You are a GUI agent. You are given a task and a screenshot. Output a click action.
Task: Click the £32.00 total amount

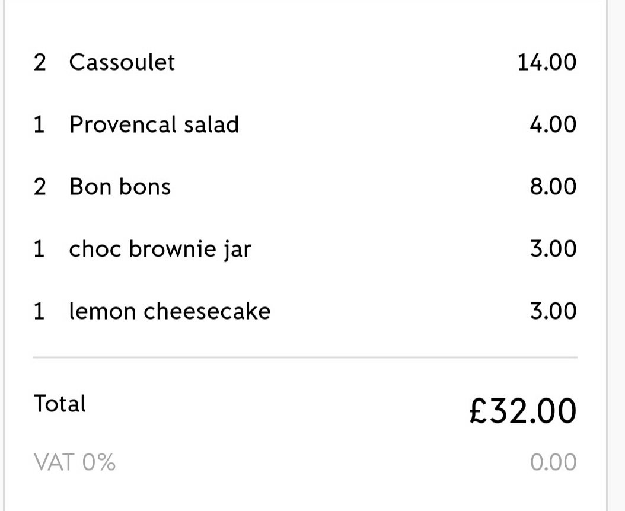522,411
